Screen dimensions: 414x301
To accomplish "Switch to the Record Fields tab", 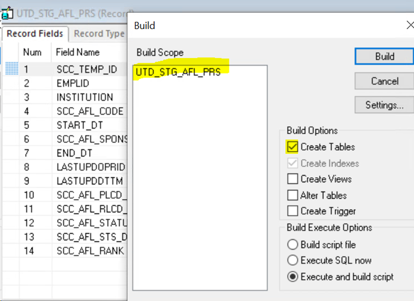I will (x=35, y=34).
